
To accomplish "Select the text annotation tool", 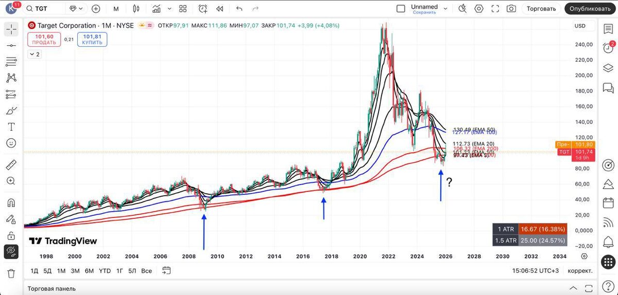I will [11, 127].
